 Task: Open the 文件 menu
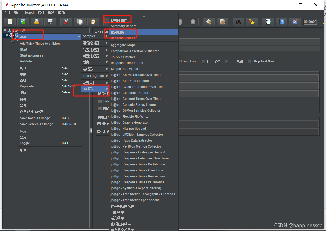(7, 13)
